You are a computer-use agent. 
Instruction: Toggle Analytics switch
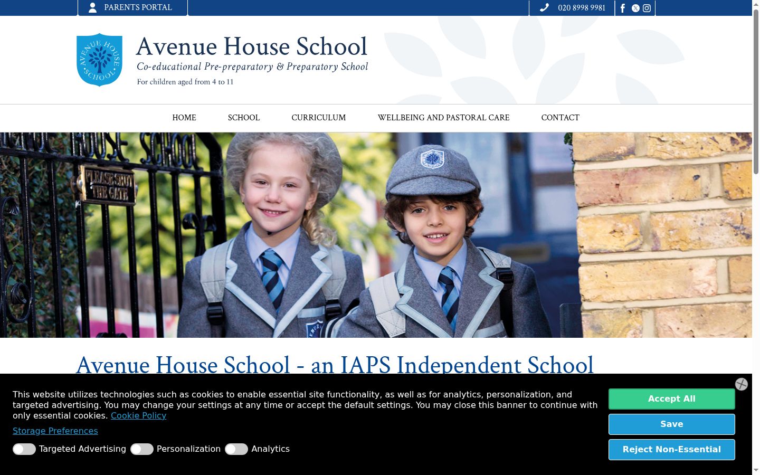[236, 449]
